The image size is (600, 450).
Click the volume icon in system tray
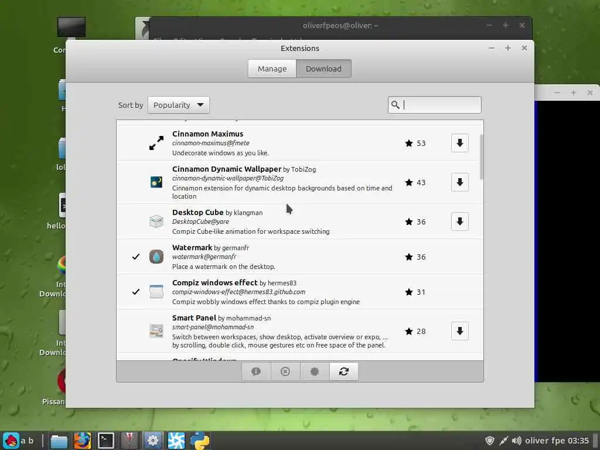516,441
